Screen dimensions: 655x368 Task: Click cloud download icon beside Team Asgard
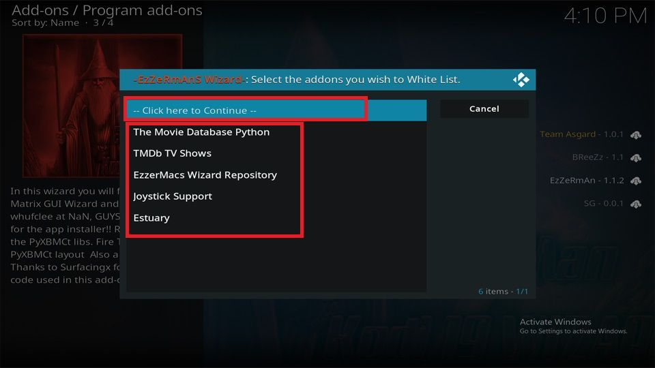[636, 135]
